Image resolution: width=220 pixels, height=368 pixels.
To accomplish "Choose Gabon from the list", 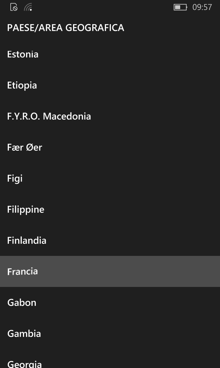I will [110, 302].
